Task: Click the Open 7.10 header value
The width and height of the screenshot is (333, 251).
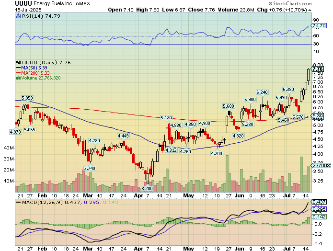Action: tap(121, 10)
